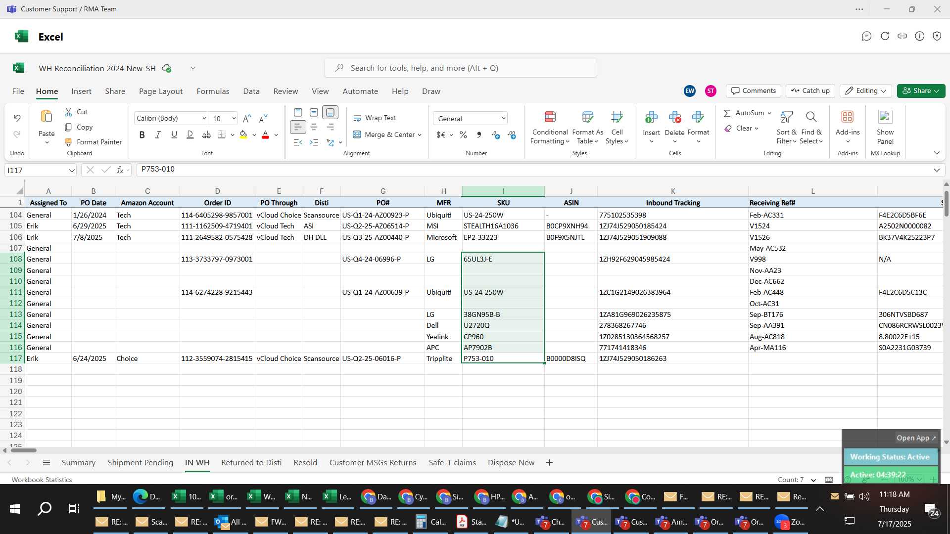Apply the yellow fill color
Screen dimensions: 950x534
[x=243, y=134]
